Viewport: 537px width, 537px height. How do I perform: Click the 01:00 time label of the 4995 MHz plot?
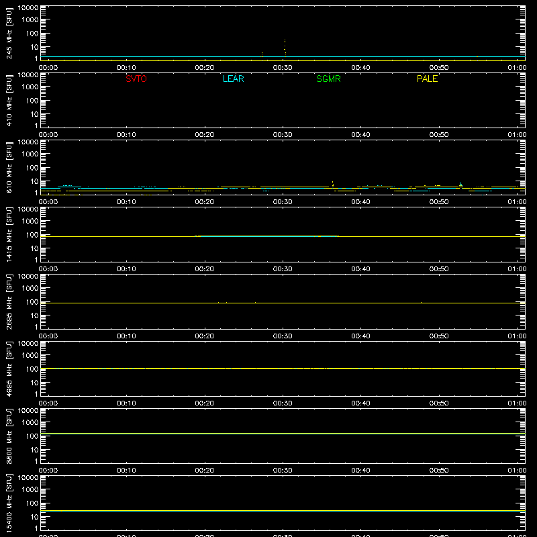click(x=517, y=403)
